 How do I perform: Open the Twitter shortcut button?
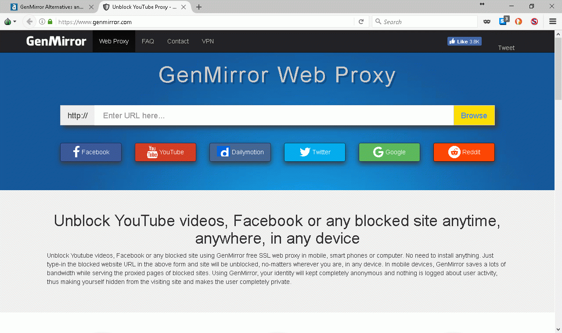tap(315, 152)
